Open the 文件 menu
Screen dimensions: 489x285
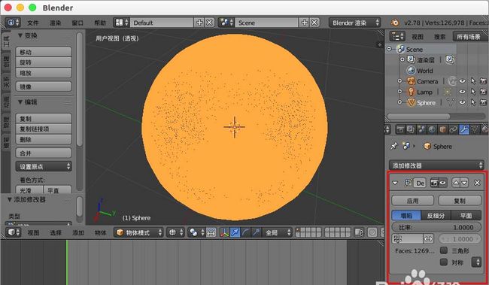33,23
